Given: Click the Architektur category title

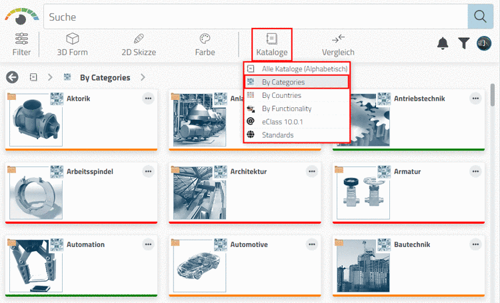Looking at the screenshot, I should [249, 171].
